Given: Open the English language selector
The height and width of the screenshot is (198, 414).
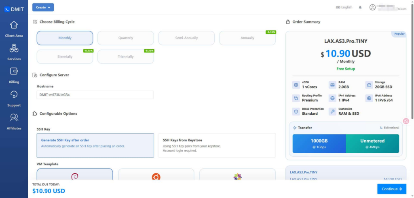Looking at the screenshot, I should (x=344, y=7).
